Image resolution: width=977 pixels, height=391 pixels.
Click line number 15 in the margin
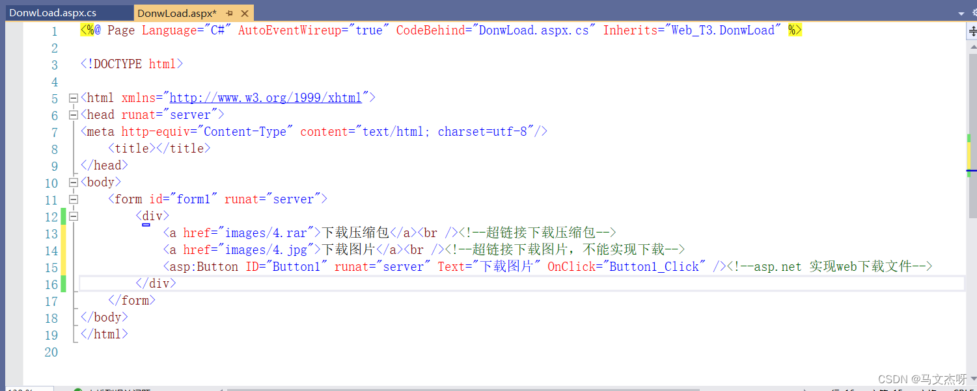(x=51, y=266)
